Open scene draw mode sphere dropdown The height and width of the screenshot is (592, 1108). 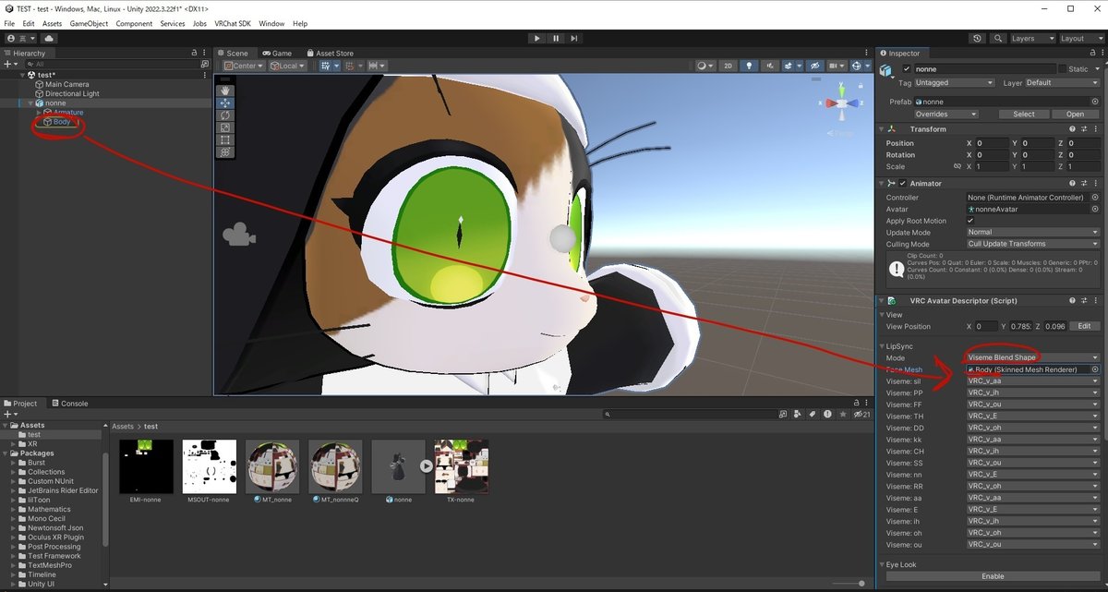pyautogui.click(x=705, y=66)
